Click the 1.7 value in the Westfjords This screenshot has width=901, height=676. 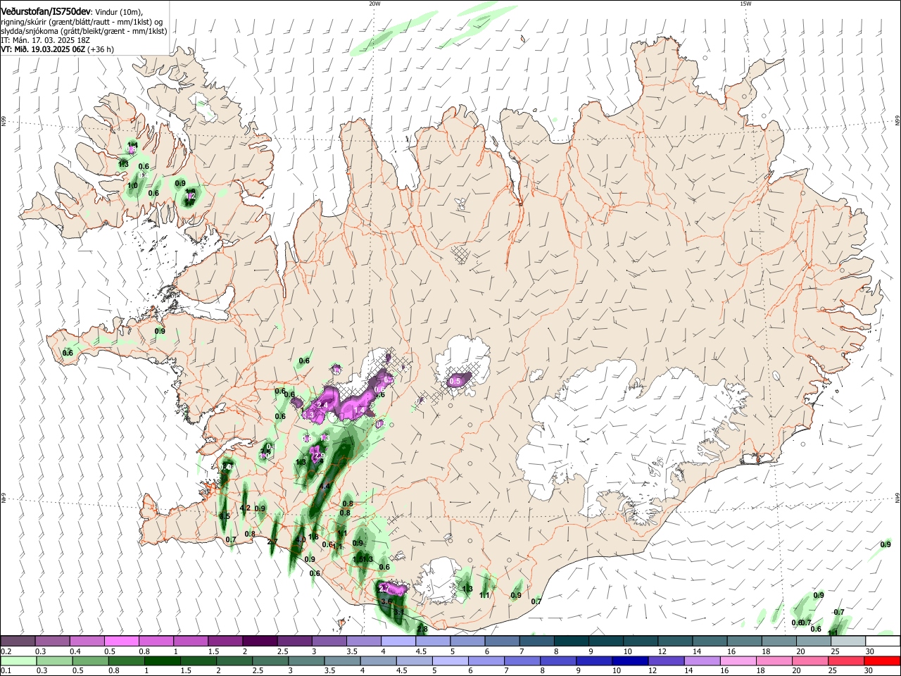[189, 202]
